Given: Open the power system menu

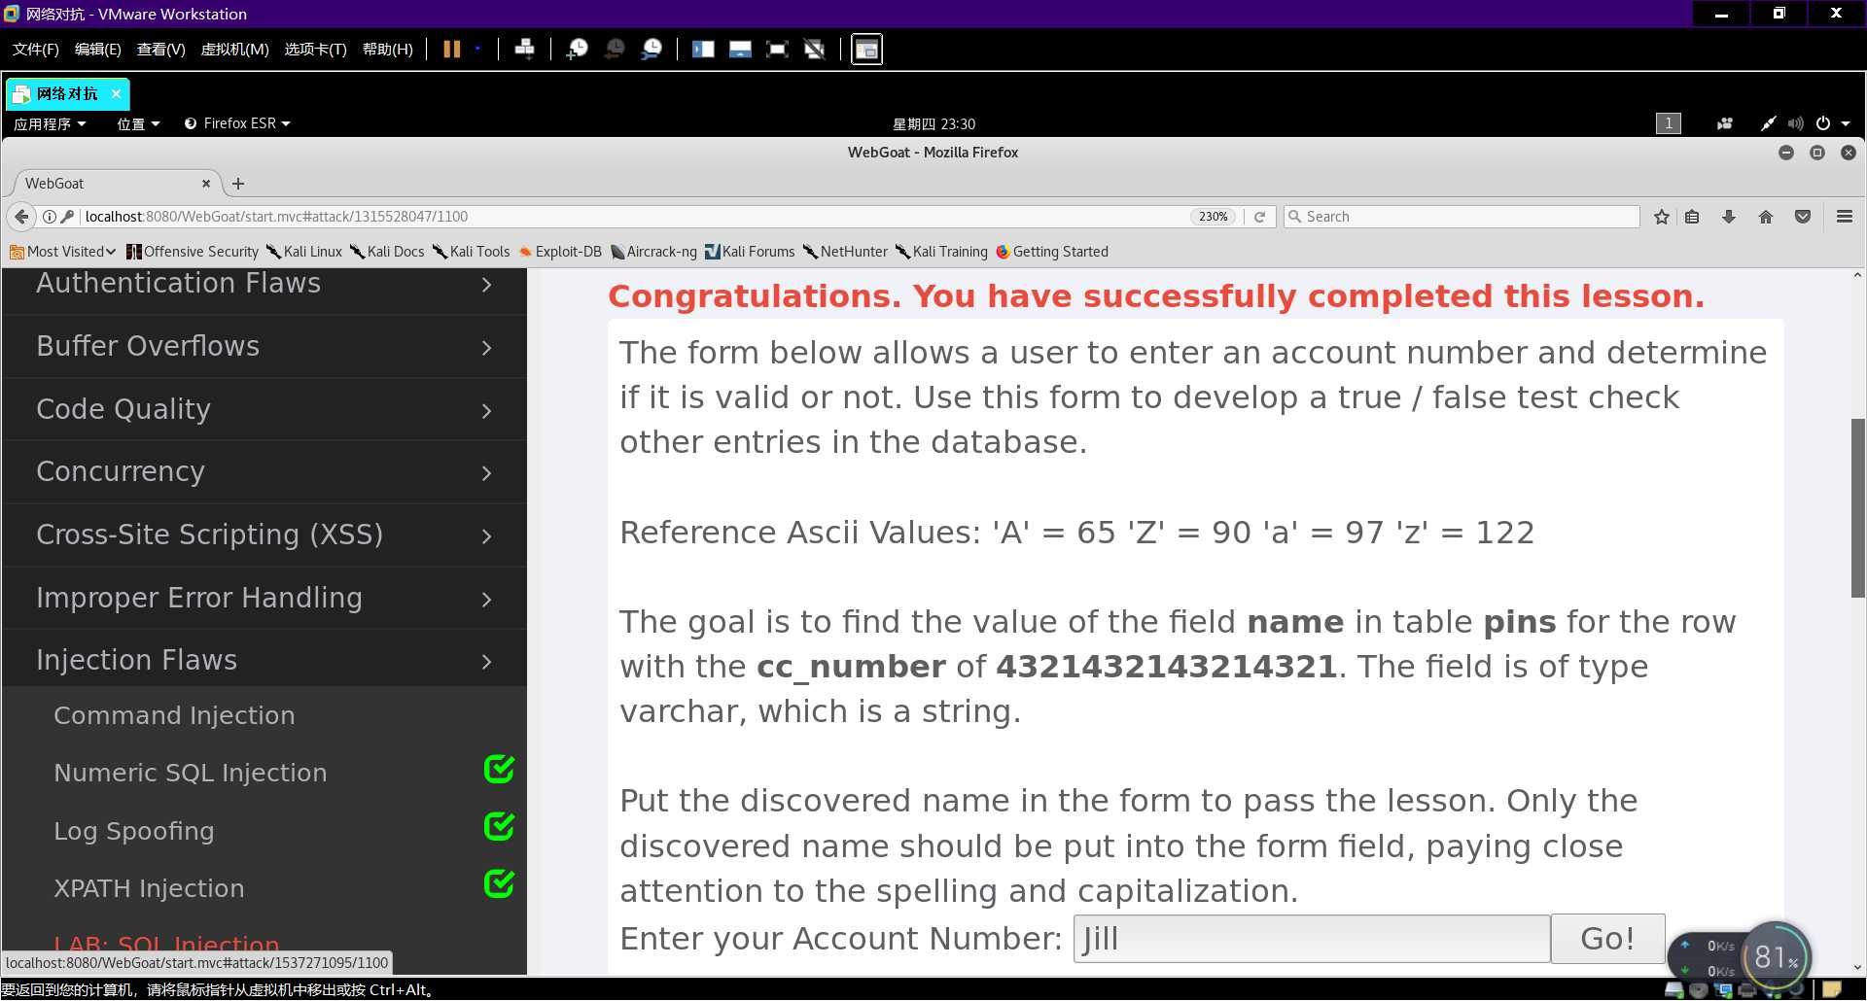Looking at the screenshot, I should coord(1832,123).
